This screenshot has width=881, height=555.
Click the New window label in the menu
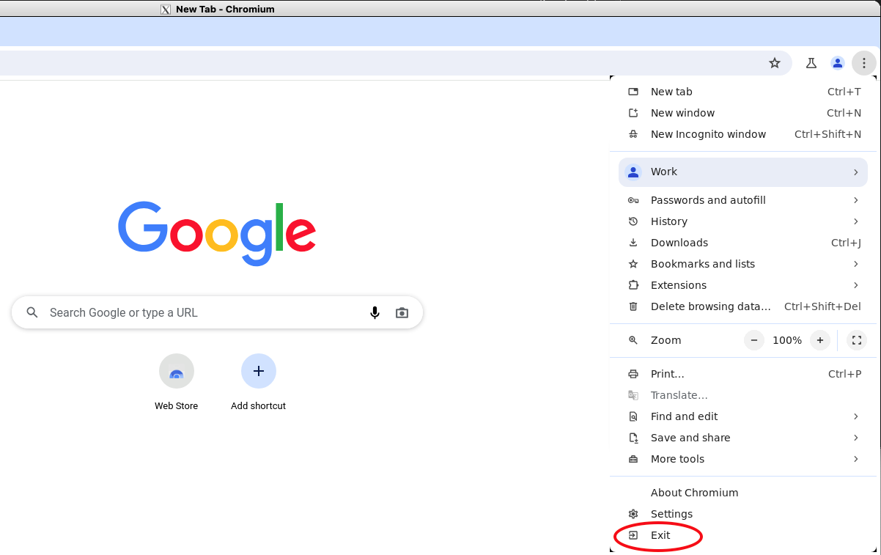pos(682,113)
